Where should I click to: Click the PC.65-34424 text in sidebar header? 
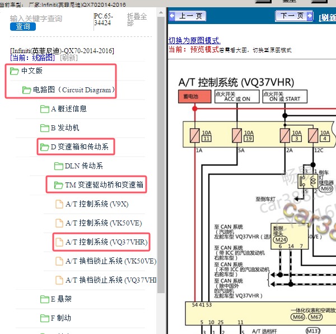(103, 19)
